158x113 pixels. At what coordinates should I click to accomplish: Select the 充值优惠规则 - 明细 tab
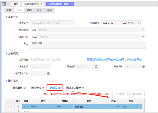[x=58, y=4]
